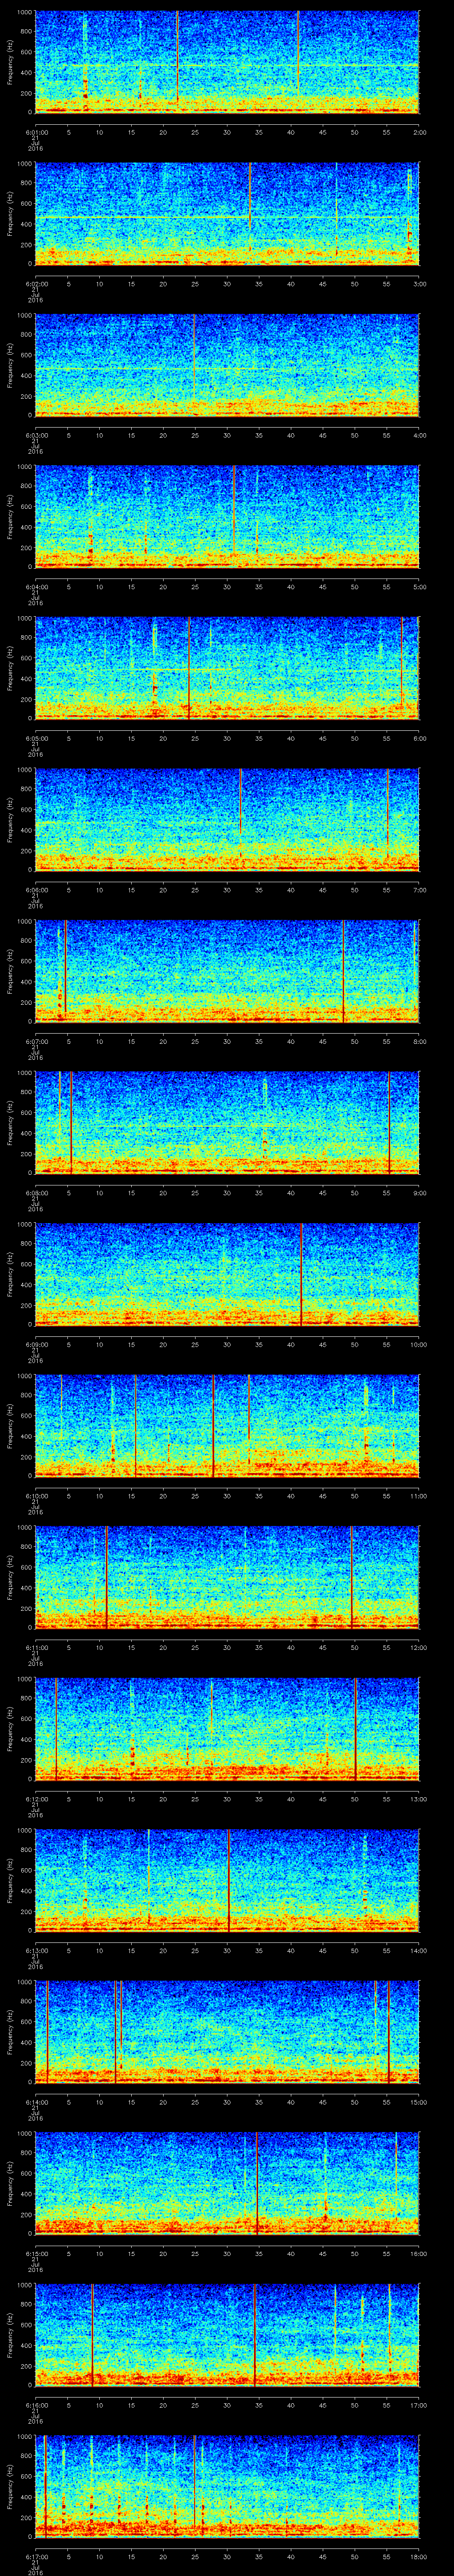Select the "6:10:00" start time label
Screen dimensions: 454x2576
[36, 1496]
